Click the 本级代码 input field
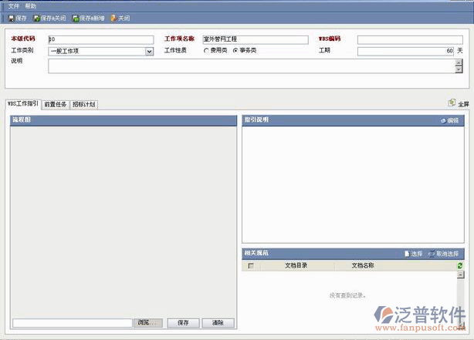Viewport: 474px width, 340px height. pos(101,39)
